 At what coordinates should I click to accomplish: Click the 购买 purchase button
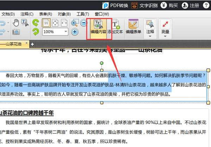169,5
